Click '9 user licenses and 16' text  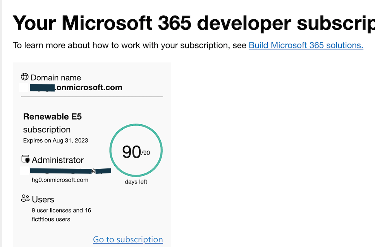point(62,211)
